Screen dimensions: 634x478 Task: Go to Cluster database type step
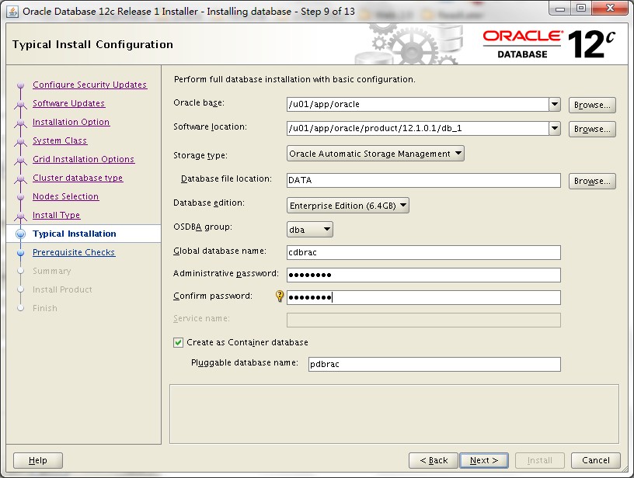coord(78,178)
